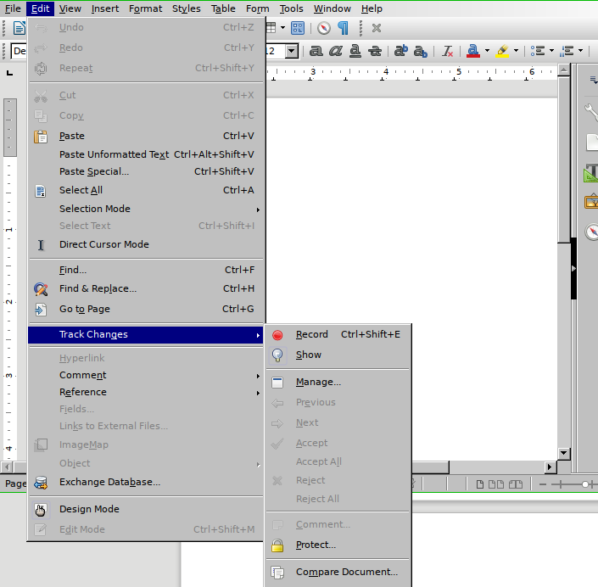Click the paragraph style input field
Viewport: 598px width, 587px height.
(x=19, y=51)
